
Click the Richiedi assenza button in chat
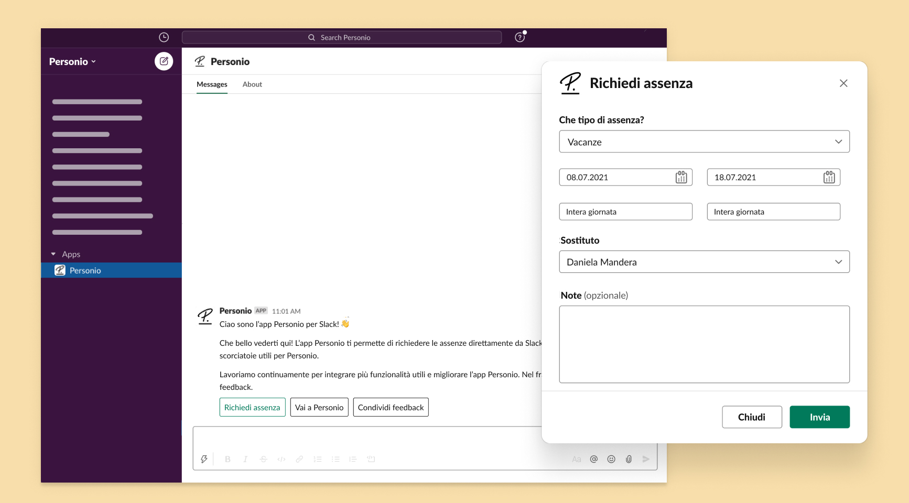[x=252, y=407]
